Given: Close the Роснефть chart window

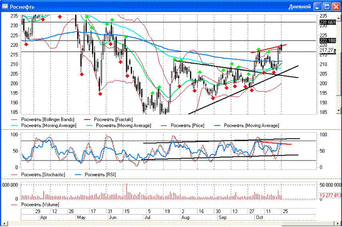Looking at the screenshot, I should tap(336, 7).
